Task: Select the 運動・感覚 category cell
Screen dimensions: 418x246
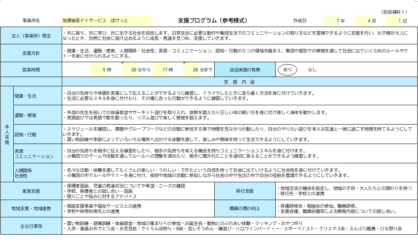Action: pyautogui.click(x=38, y=115)
